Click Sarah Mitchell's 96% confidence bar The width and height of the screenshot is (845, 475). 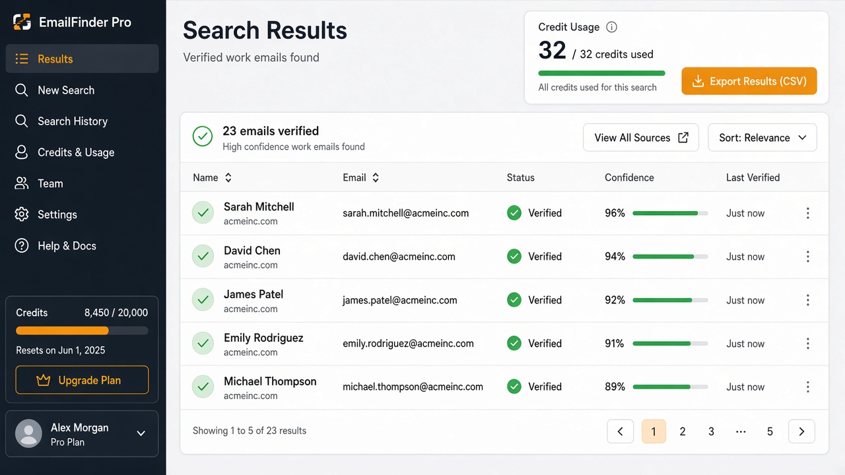tap(670, 213)
